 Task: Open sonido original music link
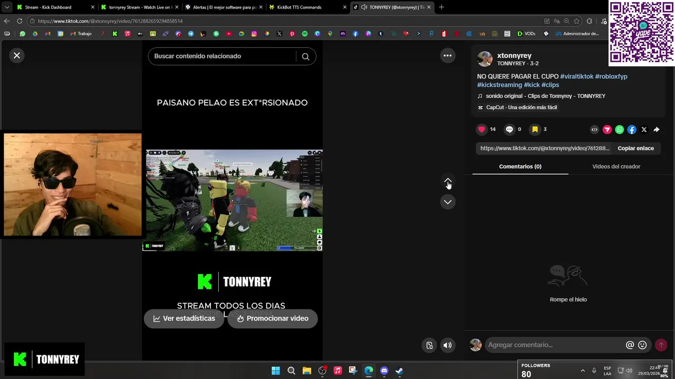point(545,96)
